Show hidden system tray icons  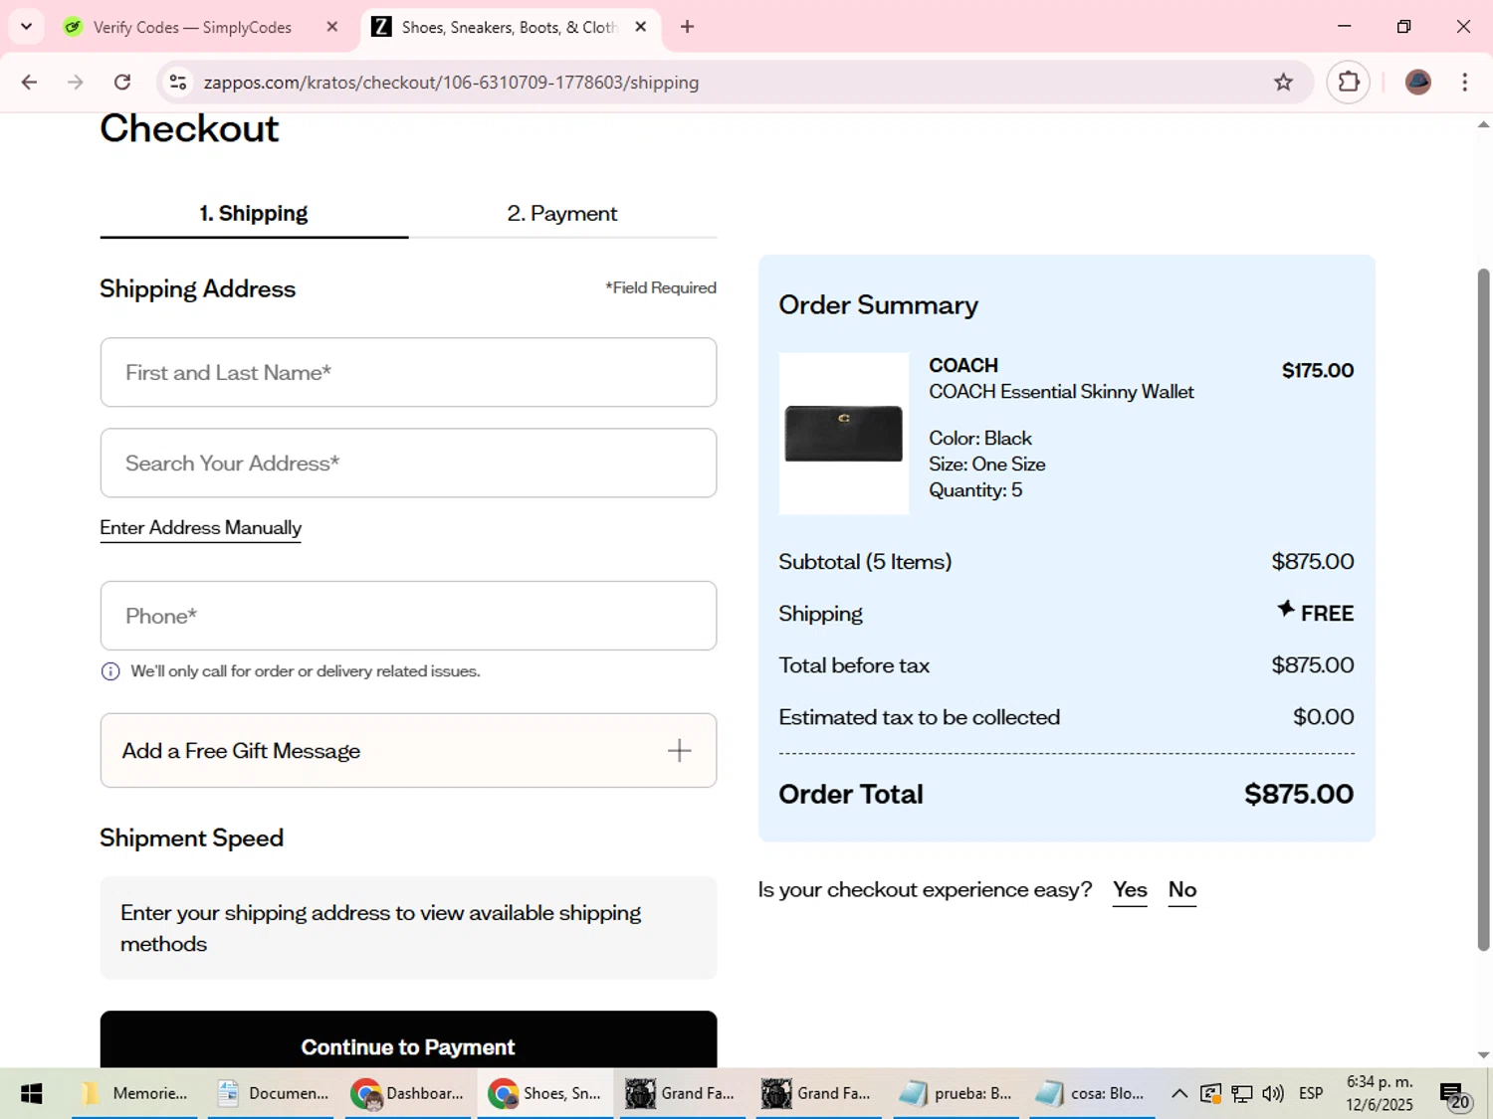[1179, 1094]
